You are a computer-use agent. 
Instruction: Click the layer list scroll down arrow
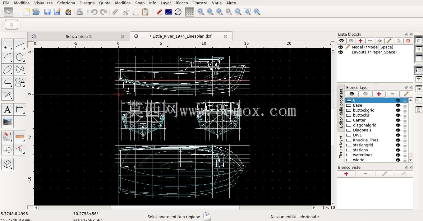point(411,160)
